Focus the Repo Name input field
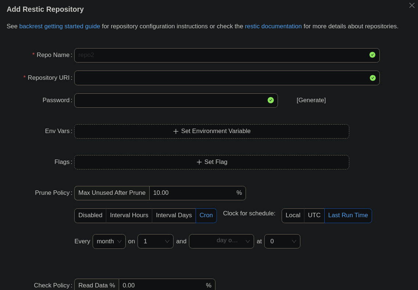Viewport: 418px width, 290px height. pos(227,55)
